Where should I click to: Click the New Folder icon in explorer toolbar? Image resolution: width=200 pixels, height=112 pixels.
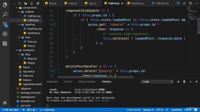[26, 3]
